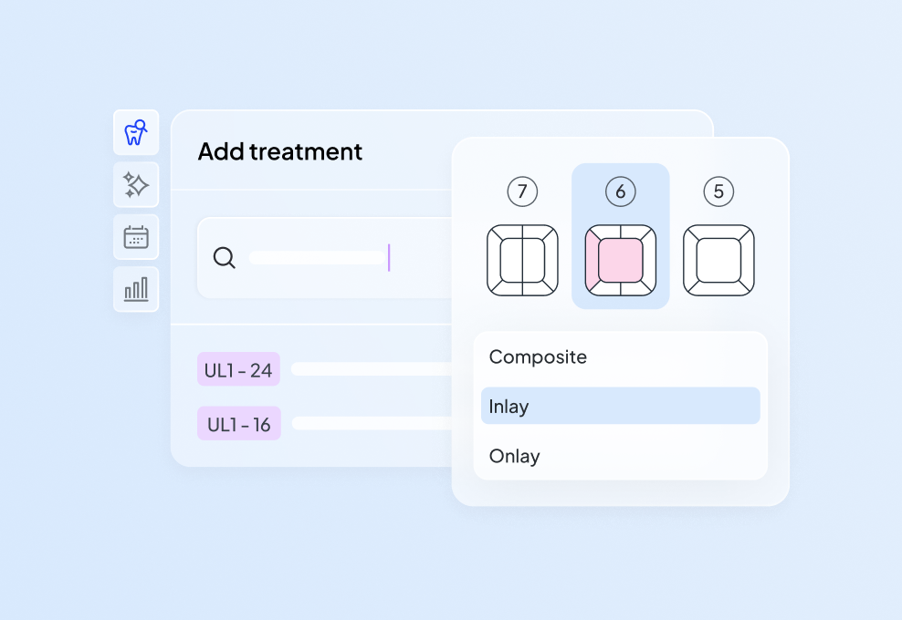Click the Add treatment heading
The height and width of the screenshot is (620, 902).
pyautogui.click(x=280, y=151)
